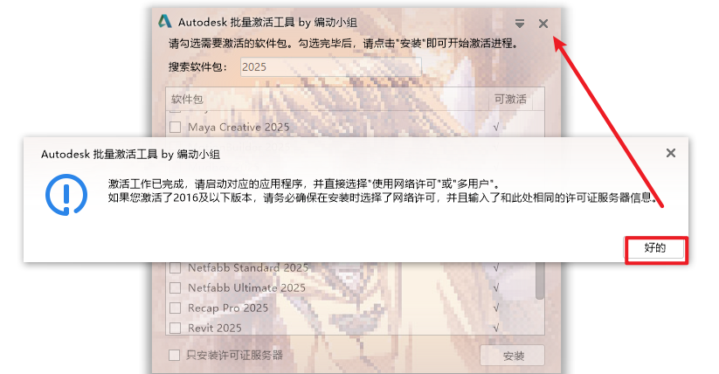Click the blue information icon in dialog
719x374 pixels.
coord(66,195)
